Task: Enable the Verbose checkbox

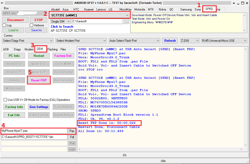Action: (x=31, y=25)
